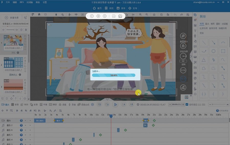Viewport: 230px width, 145px height.
Task: Click help icon on 镜头 track
Action: click(21, 121)
